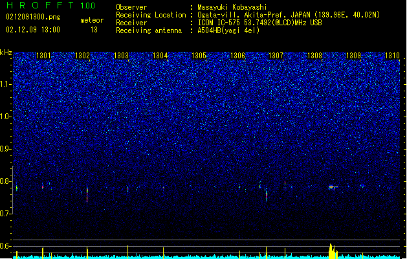
Task: Click the 1302 time marker
Action: click(x=82, y=55)
